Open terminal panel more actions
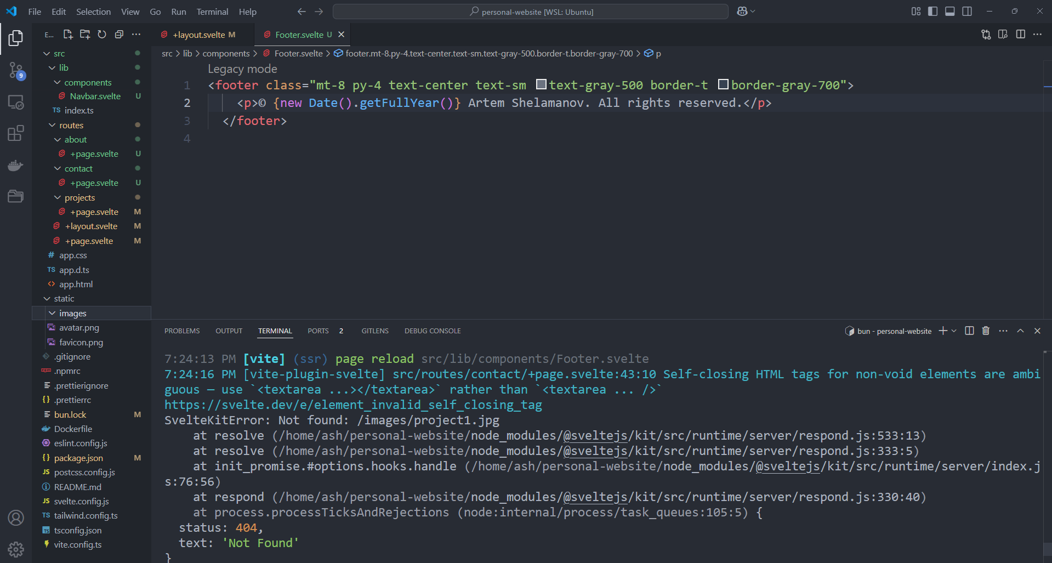 1003,331
